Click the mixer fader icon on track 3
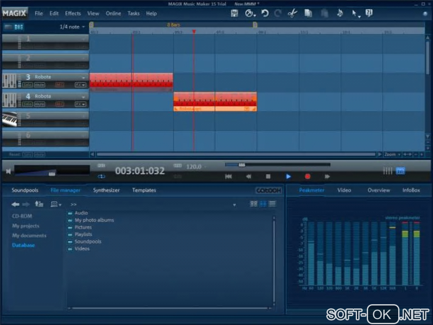433x325 pixels. [x=9, y=81]
